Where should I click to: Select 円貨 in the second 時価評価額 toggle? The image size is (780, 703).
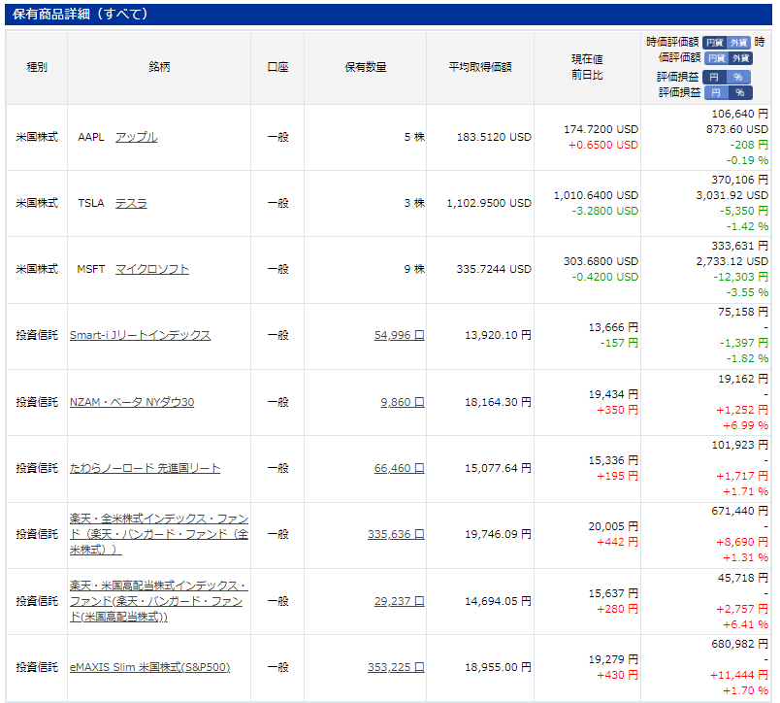pos(715,58)
